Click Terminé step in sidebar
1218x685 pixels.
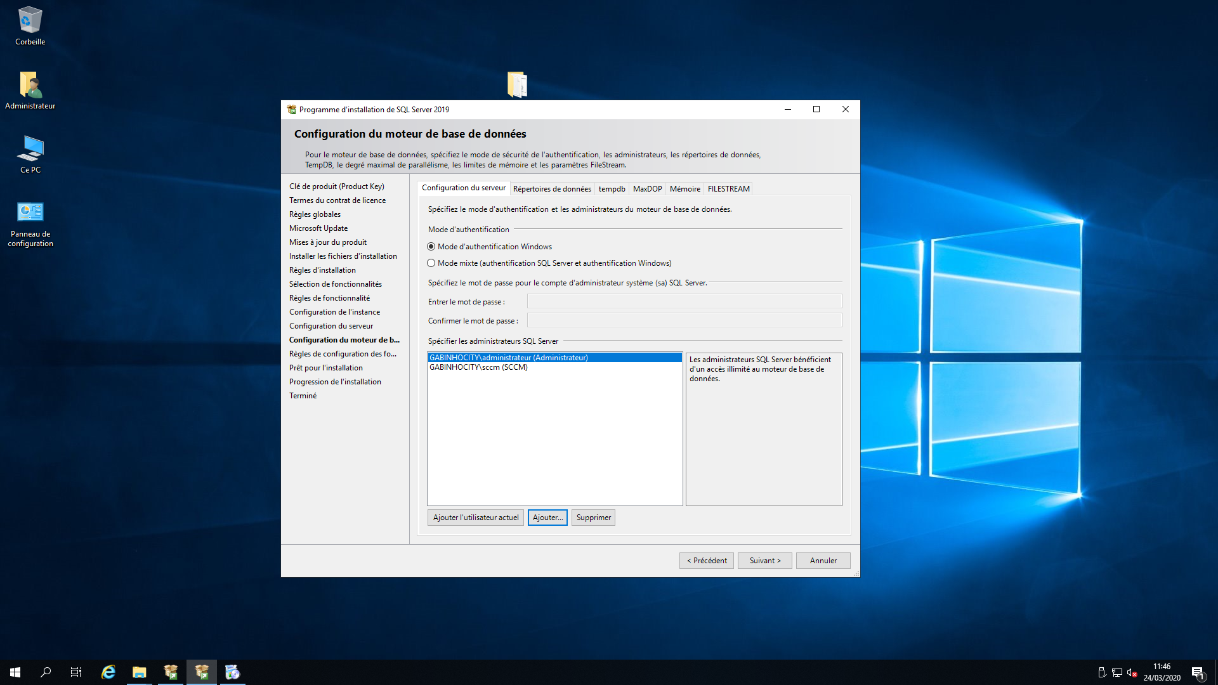303,396
